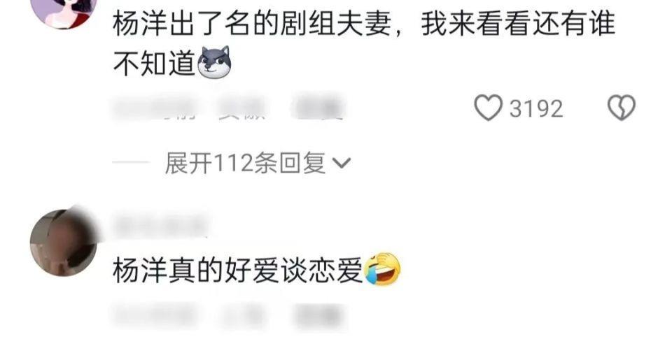Select the comment 杨洋真的好爱谈恋爱
The height and width of the screenshot is (339, 672).
click(x=238, y=270)
